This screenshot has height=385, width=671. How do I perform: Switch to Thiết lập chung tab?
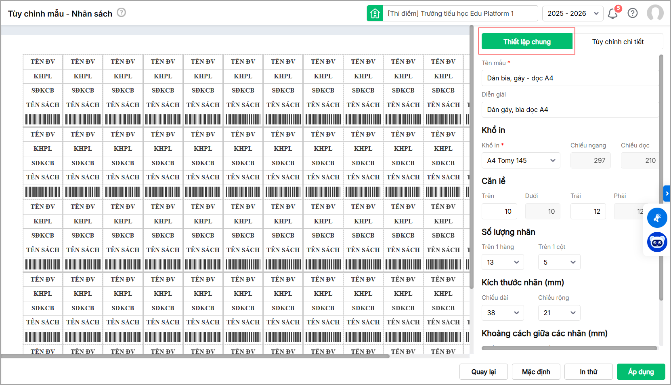(x=526, y=42)
